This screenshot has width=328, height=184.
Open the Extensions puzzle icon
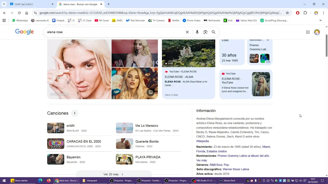click(x=305, y=13)
